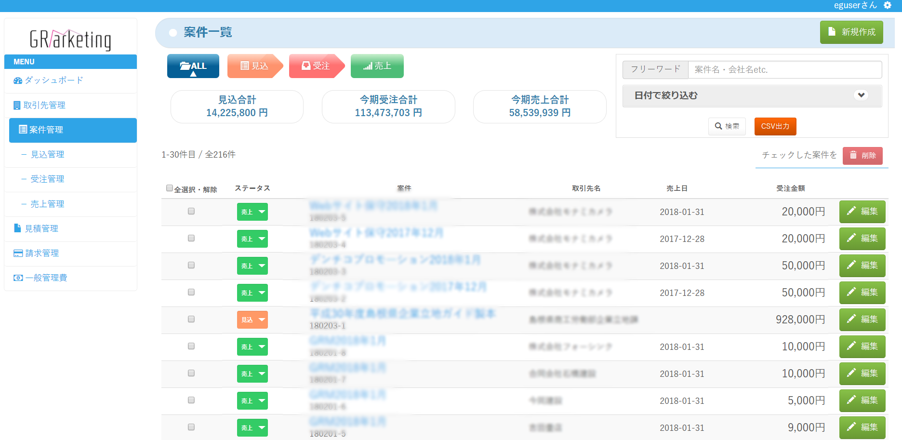Click pencil icon for the 5,000円 row
Viewport: 902px width, 440px height.
click(x=851, y=400)
